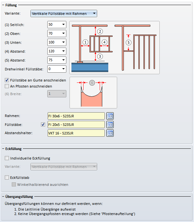Enable 'An Pfosten anschneiden' checkbox
The height and width of the screenshot is (222, 194).
tap(7, 86)
